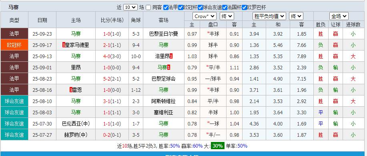Click home odds 4.36

[x=254, y=124]
